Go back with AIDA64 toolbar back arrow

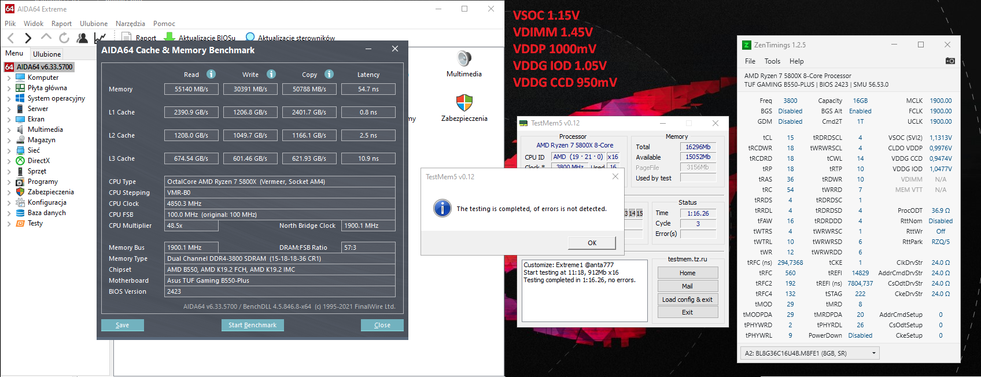10,38
